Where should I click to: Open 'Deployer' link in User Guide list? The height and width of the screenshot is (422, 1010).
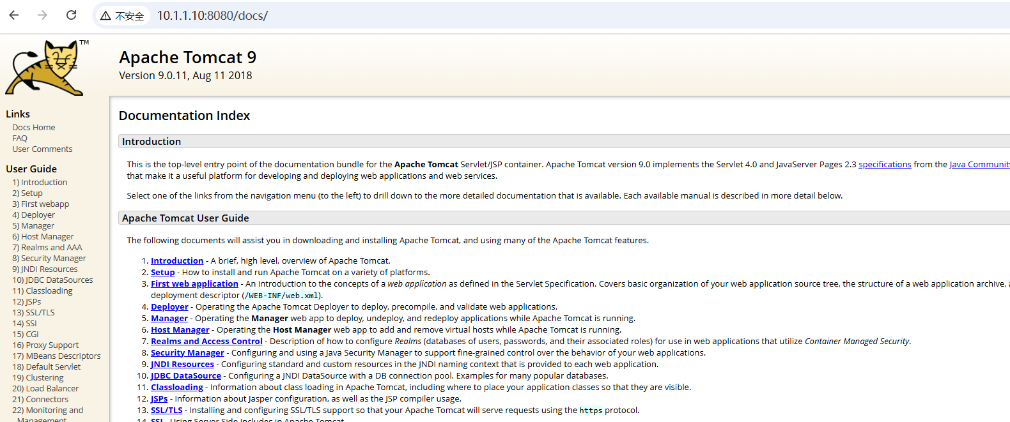(x=169, y=307)
